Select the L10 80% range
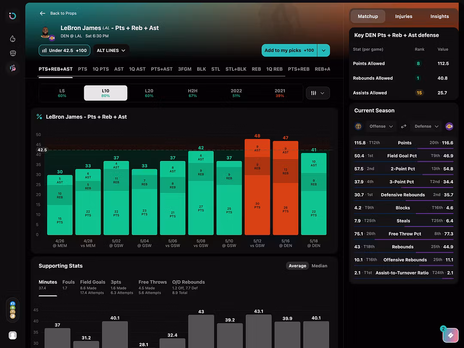The height and width of the screenshot is (348, 464). (x=106, y=93)
